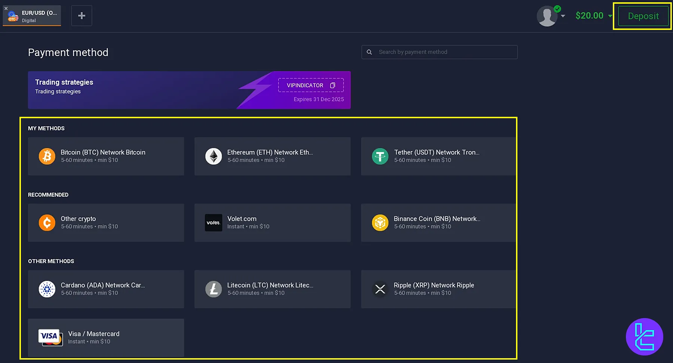Click the Payment method title
The height and width of the screenshot is (363, 673).
(x=68, y=52)
